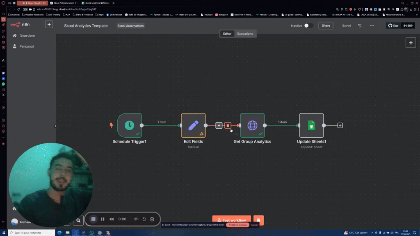The width and height of the screenshot is (420, 236).
Task: Delete the Loom recording
Action: 152,219
